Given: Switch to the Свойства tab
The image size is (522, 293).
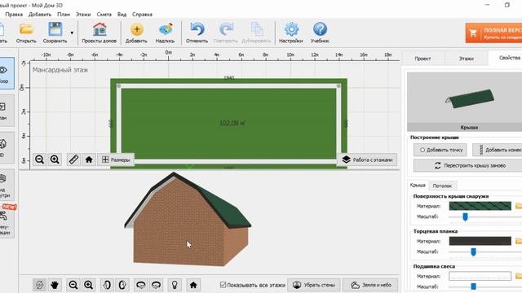Looking at the screenshot, I should coord(505,58).
